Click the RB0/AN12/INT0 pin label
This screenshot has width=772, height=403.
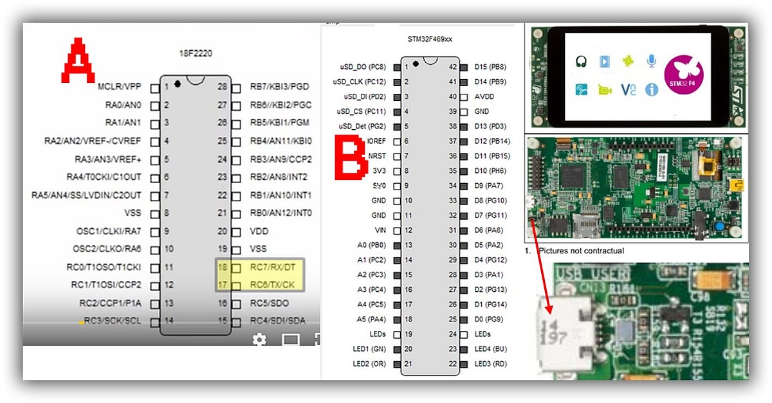click(280, 213)
